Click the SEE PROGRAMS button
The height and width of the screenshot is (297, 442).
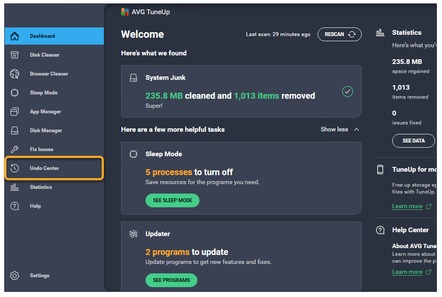click(x=171, y=280)
